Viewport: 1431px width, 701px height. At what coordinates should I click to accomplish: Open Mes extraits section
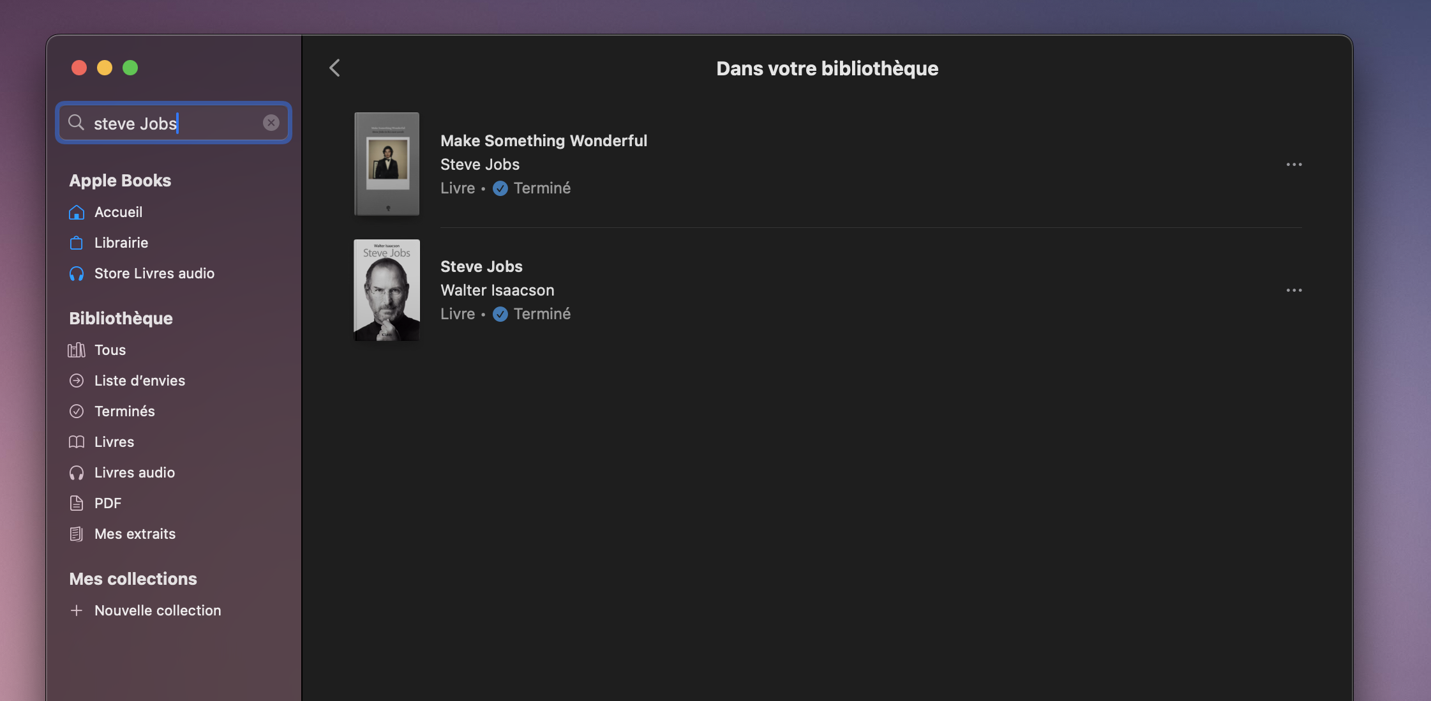point(135,534)
